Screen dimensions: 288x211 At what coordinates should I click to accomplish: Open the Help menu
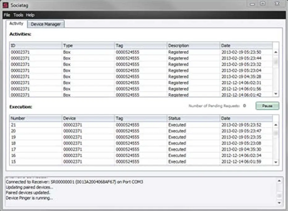click(x=30, y=15)
